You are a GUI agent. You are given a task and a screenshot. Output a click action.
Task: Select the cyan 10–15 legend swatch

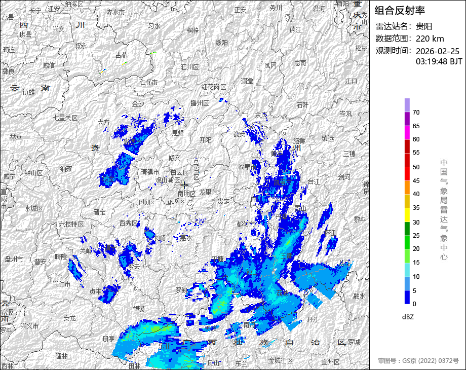pyautogui.click(x=407, y=270)
